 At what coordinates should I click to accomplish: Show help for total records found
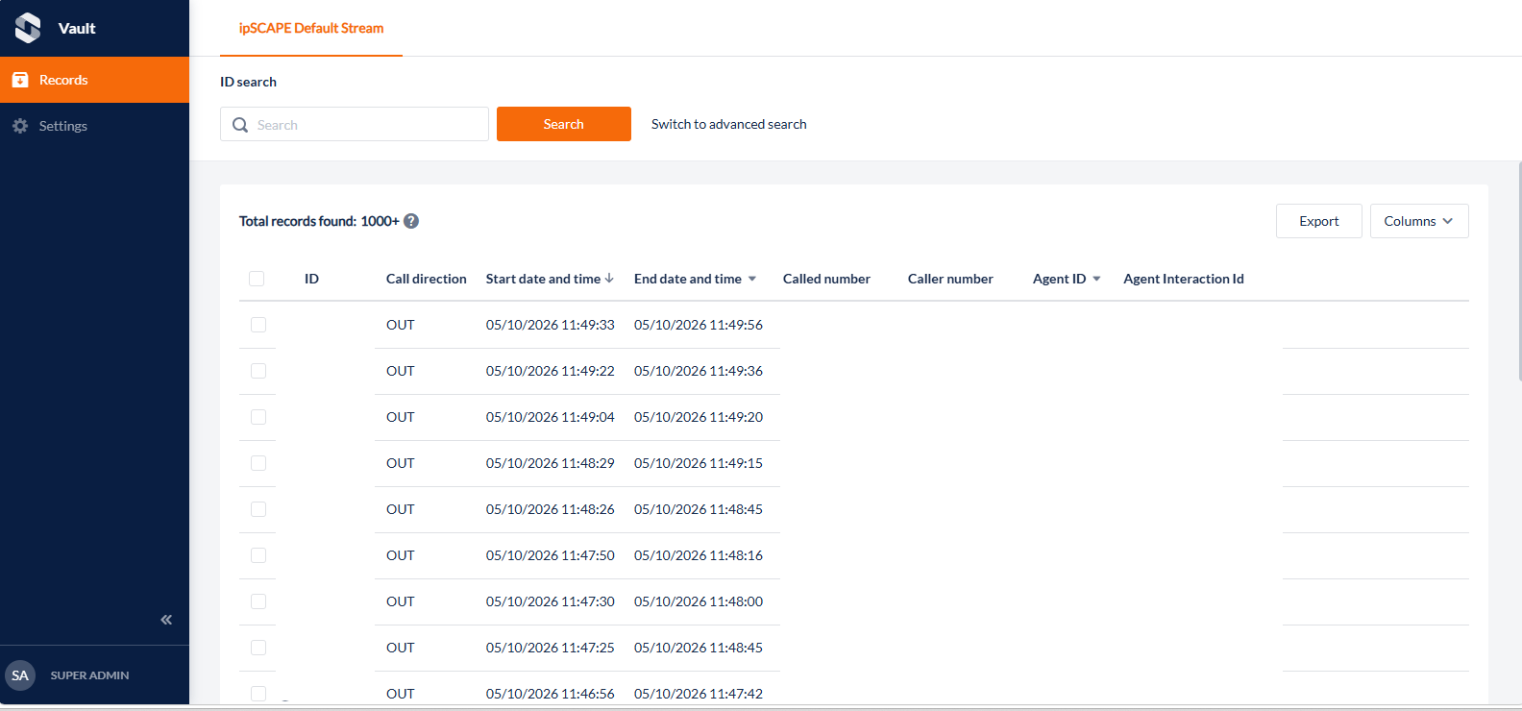click(411, 221)
